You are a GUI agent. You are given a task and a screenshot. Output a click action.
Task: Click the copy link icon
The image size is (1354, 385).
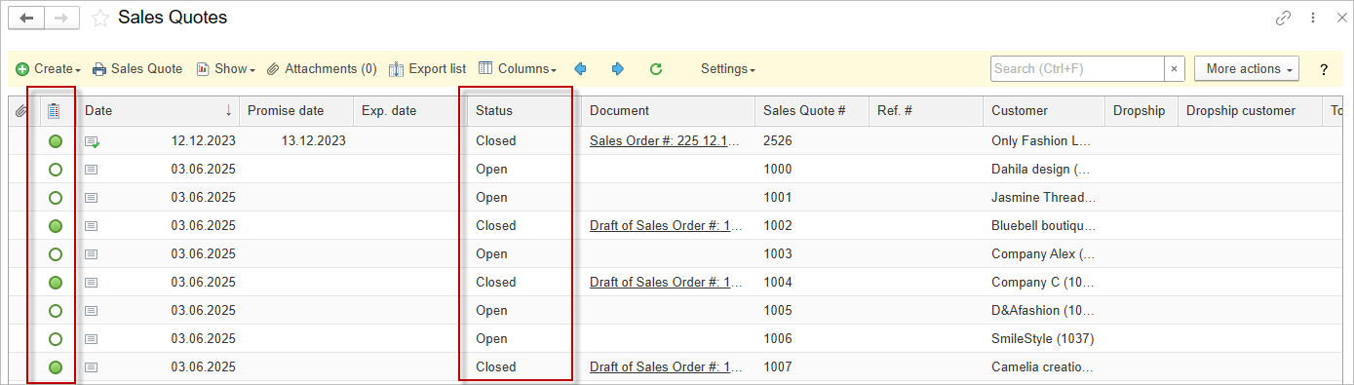click(1283, 18)
